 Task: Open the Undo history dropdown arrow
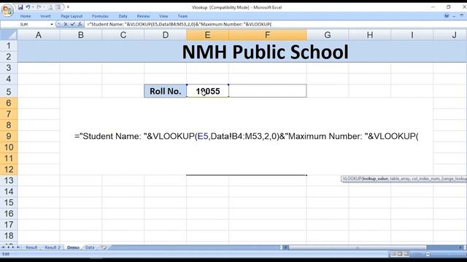(33, 7)
